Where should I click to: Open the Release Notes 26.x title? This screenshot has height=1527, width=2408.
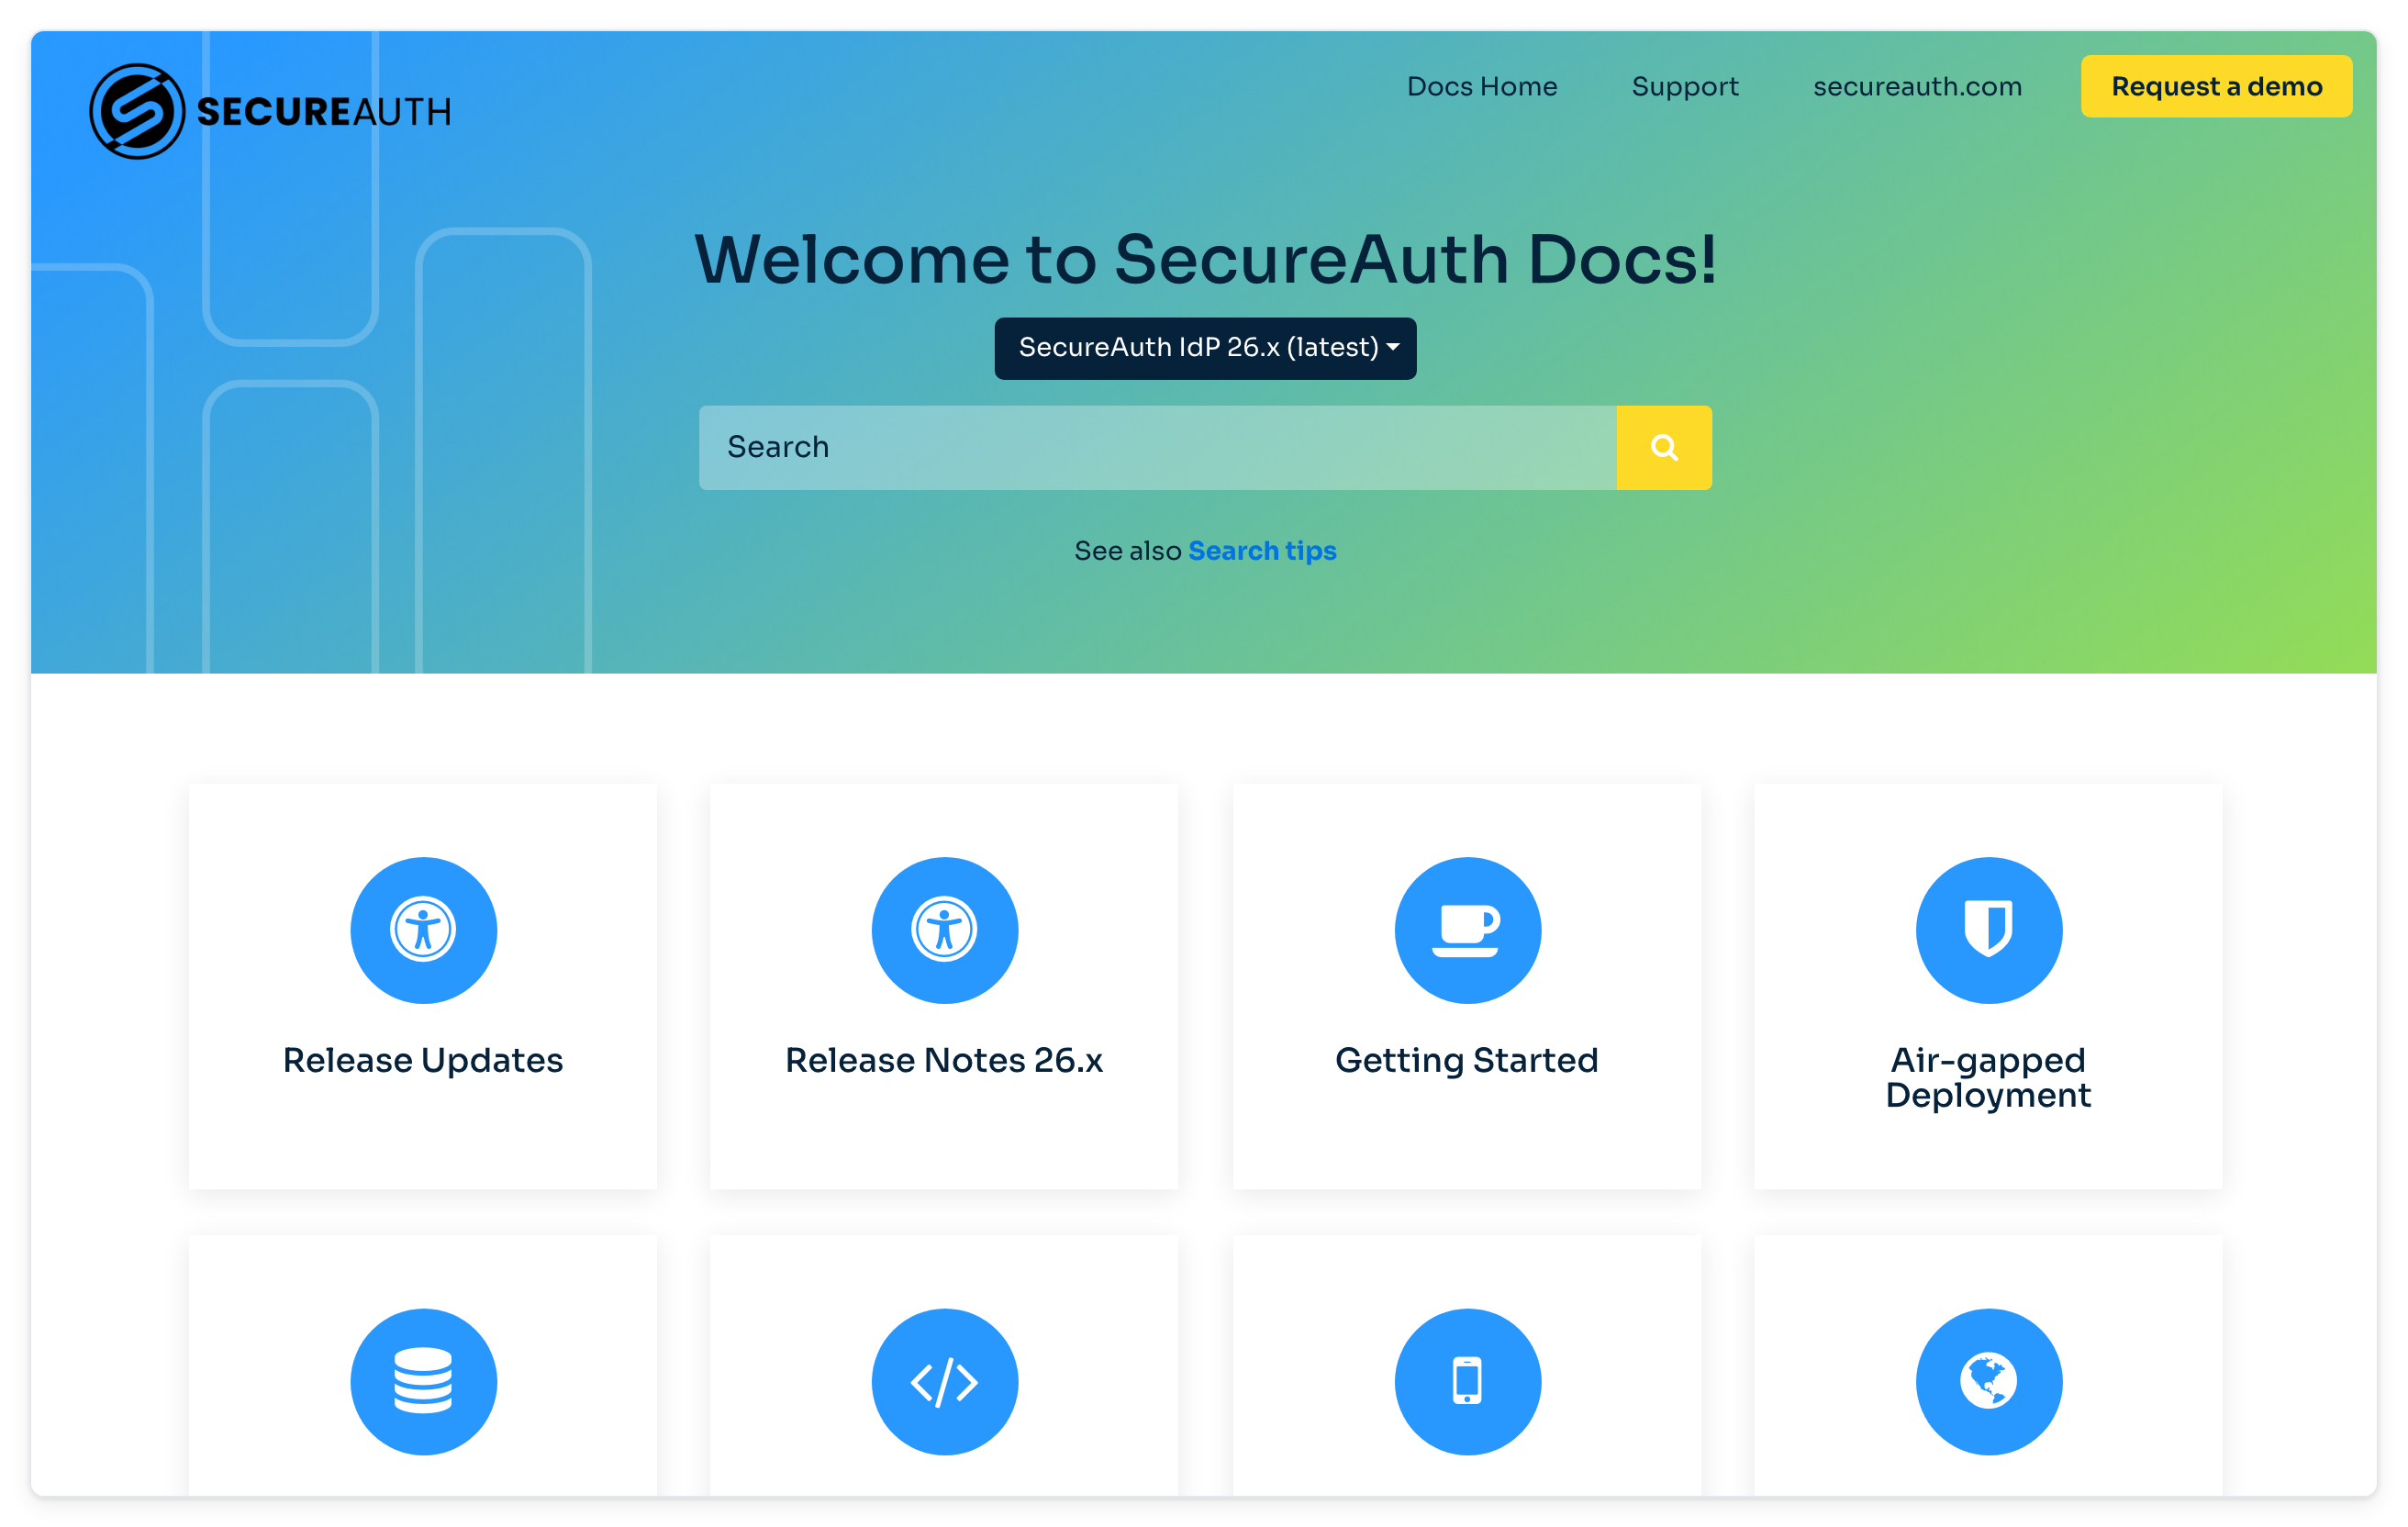click(x=944, y=1060)
